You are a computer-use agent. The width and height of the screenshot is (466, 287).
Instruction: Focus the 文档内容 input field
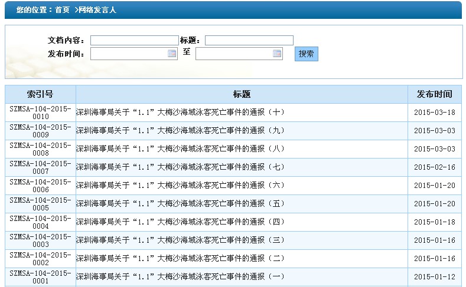tap(134, 40)
